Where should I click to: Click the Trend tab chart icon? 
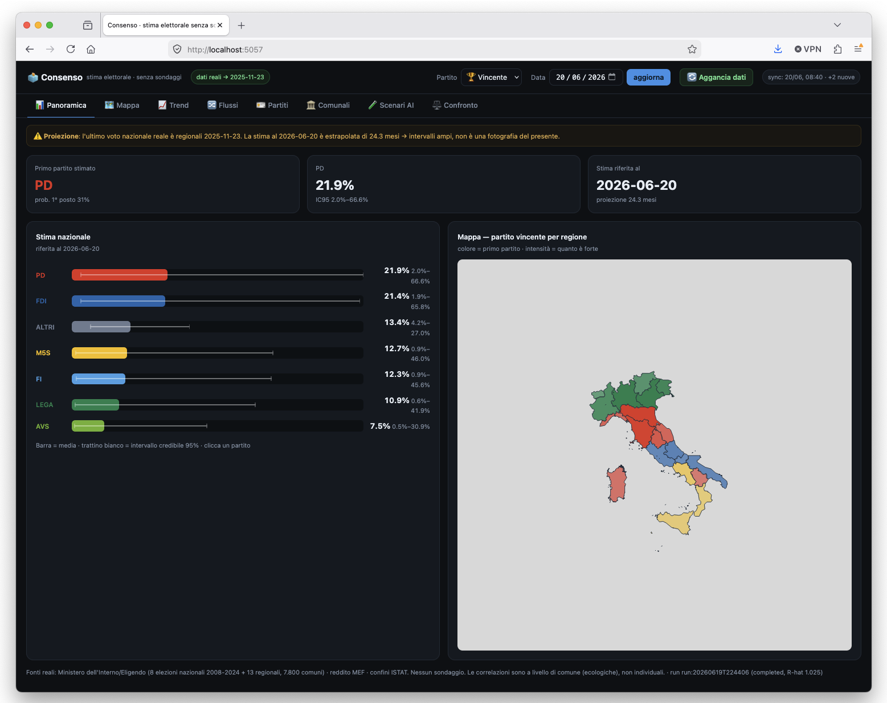162,105
